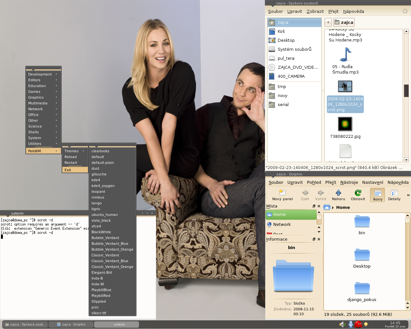The image size is (411, 329).
Task: Select the scrot.png screenshot thumbnail
Action: coord(345,86)
